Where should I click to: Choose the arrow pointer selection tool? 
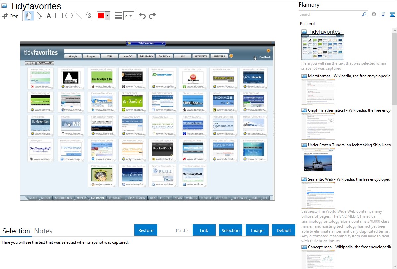click(39, 16)
